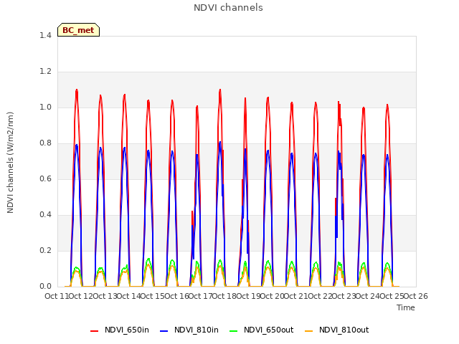
Task: Click the 1.4 y-axis tick value
Action: tap(45, 35)
